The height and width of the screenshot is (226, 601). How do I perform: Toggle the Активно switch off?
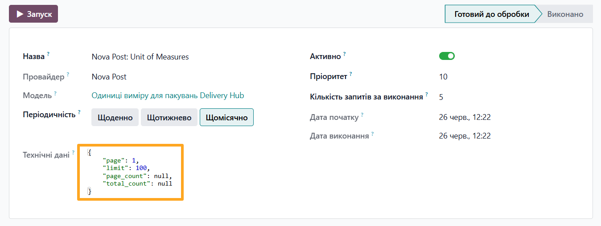pos(447,56)
